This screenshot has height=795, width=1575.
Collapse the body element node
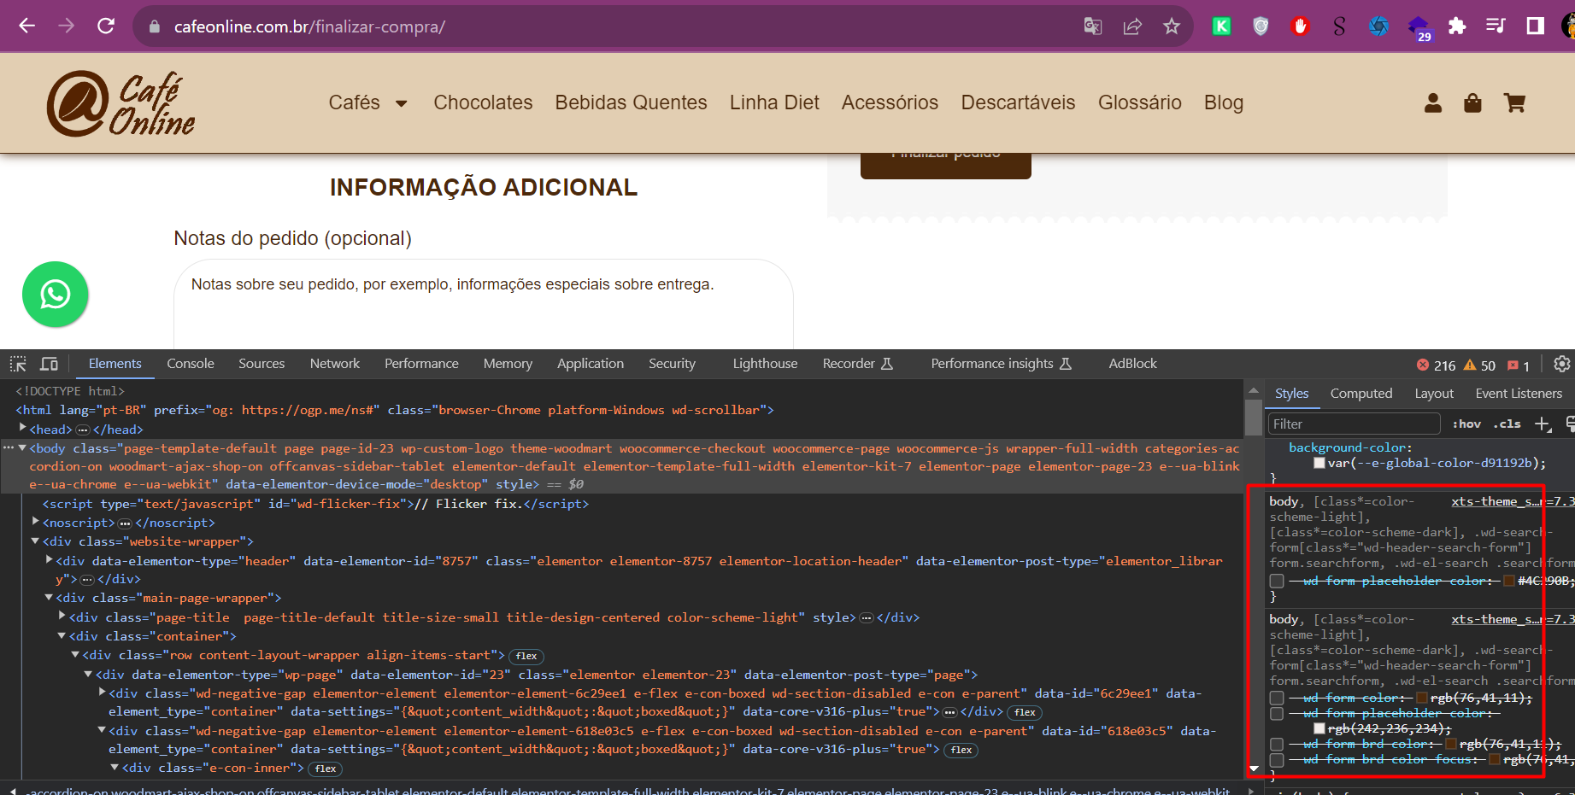coord(22,447)
